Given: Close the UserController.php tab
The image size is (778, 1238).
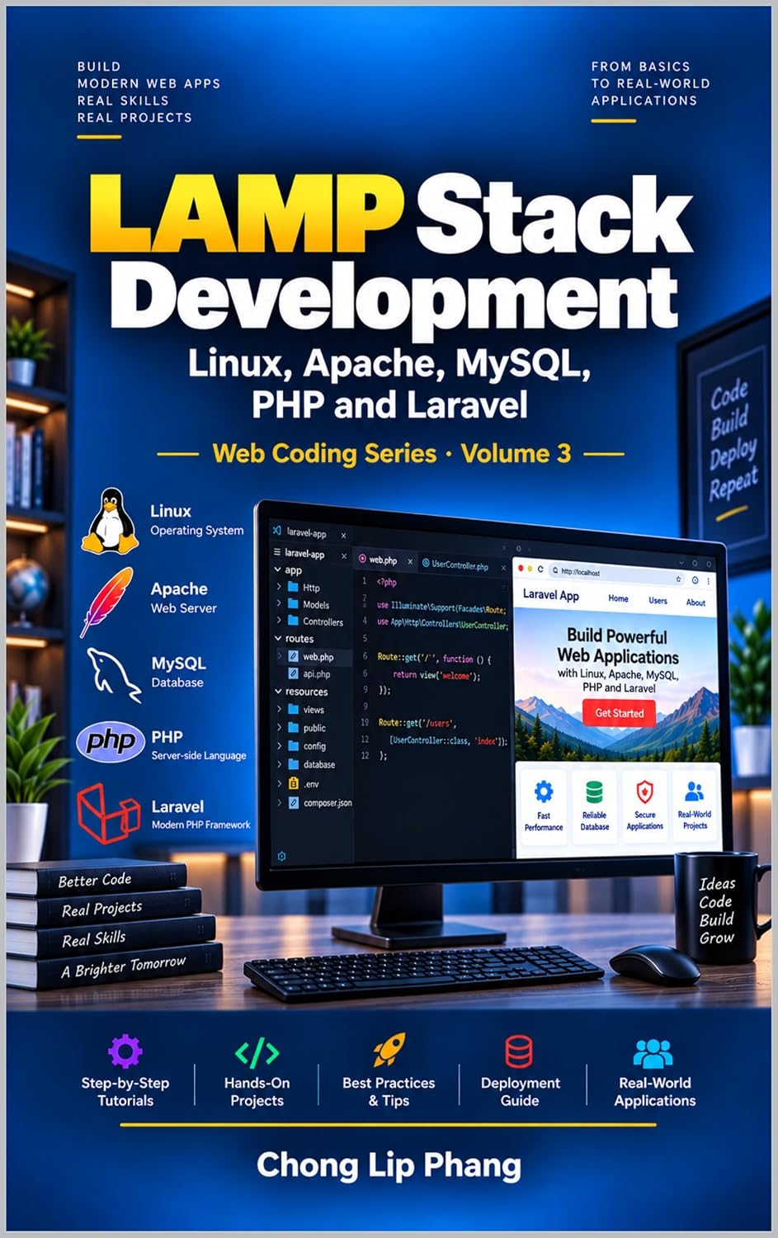Looking at the screenshot, I should 503,568.
